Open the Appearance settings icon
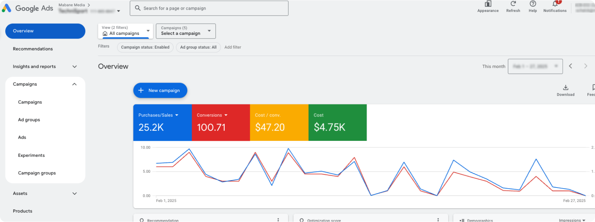595x222 pixels. pos(488,4)
